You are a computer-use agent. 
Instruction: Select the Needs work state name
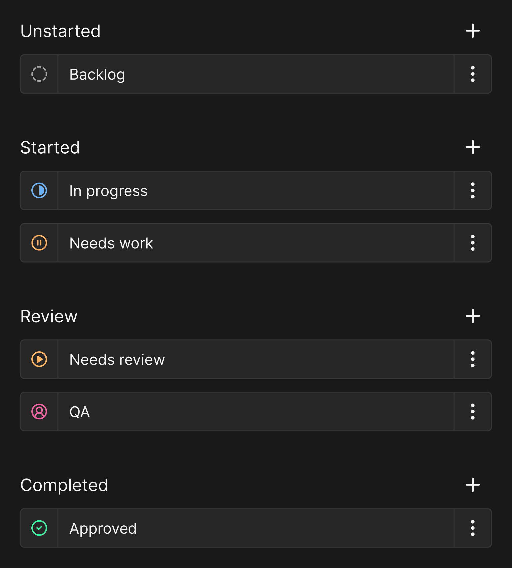pos(111,243)
